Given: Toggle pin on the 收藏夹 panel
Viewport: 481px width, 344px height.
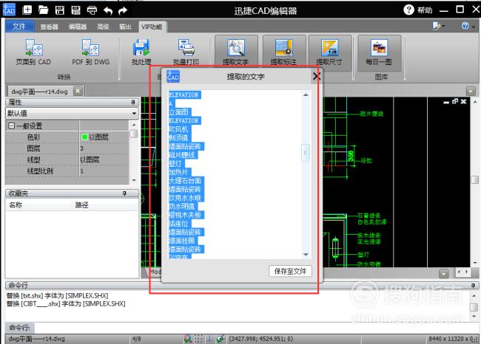Looking at the screenshot, I should click(x=124, y=193).
